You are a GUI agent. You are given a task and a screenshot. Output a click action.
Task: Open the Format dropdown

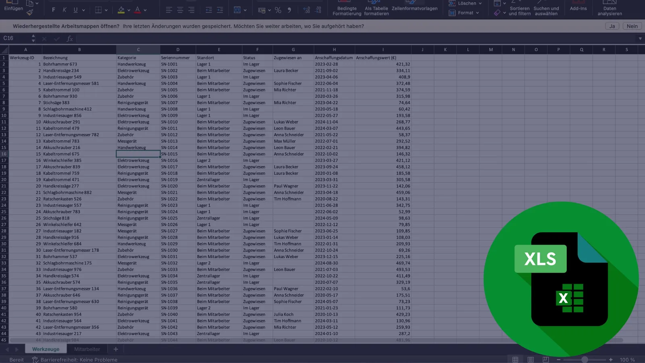(464, 13)
